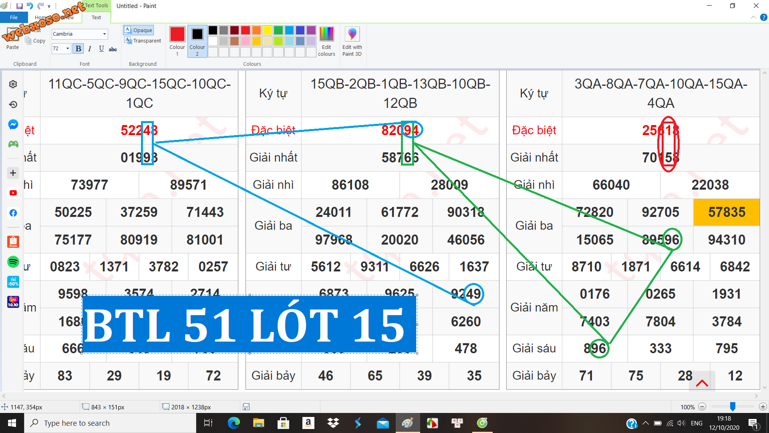The width and height of the screenshot is (769, 433).
Task: Click the Undo arrow icon
Action: click(x=30, y=6)
